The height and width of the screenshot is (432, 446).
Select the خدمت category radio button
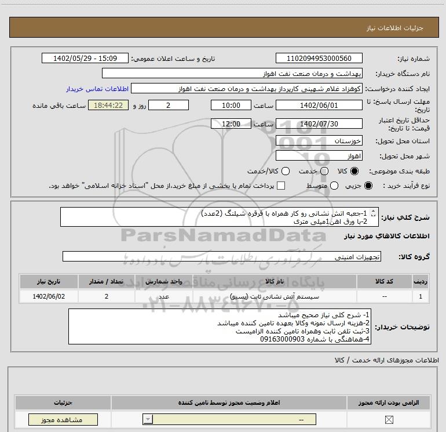coord(324,171)
